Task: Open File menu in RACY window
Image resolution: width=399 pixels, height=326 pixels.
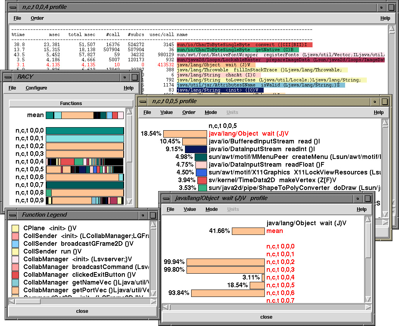Action: (x=12, y=88)
